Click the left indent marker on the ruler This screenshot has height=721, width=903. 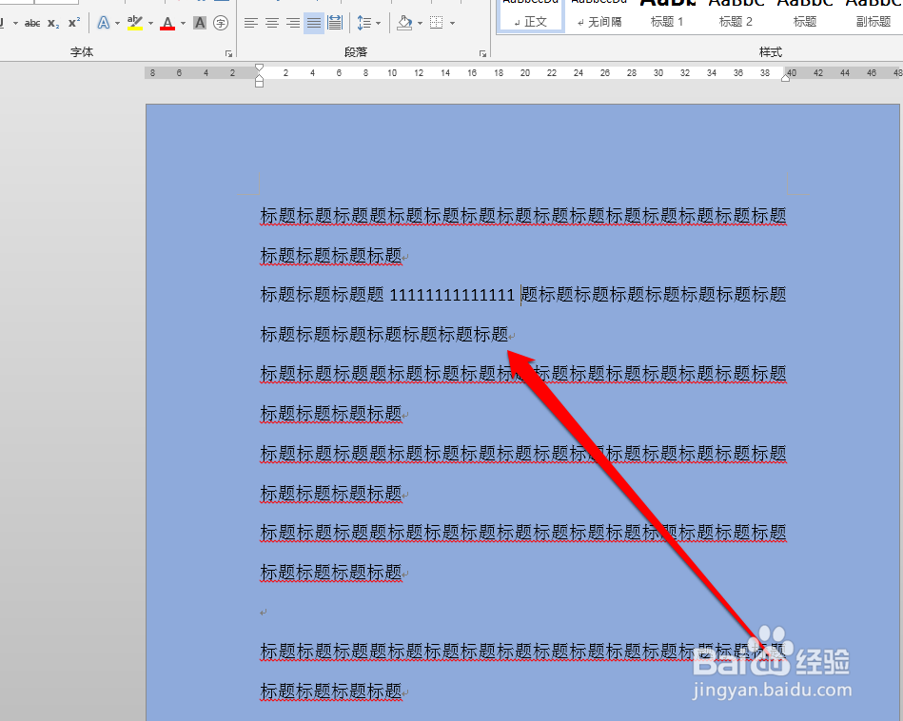(x=259, y=83)
